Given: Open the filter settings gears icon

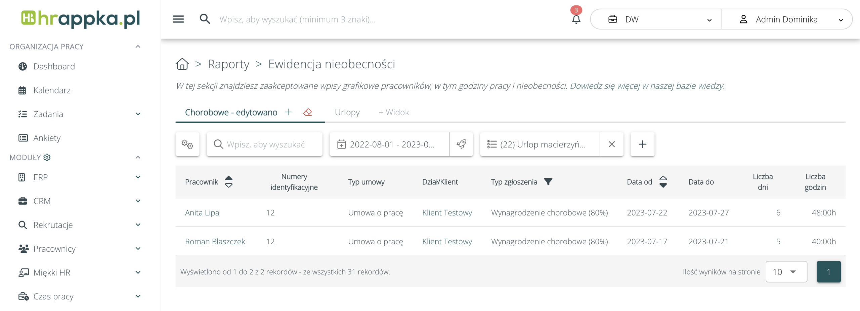Looking at the screenshot, I should coord(187,144).
